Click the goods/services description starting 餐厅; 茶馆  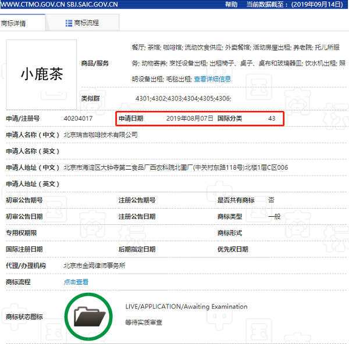tap(238, 63)
